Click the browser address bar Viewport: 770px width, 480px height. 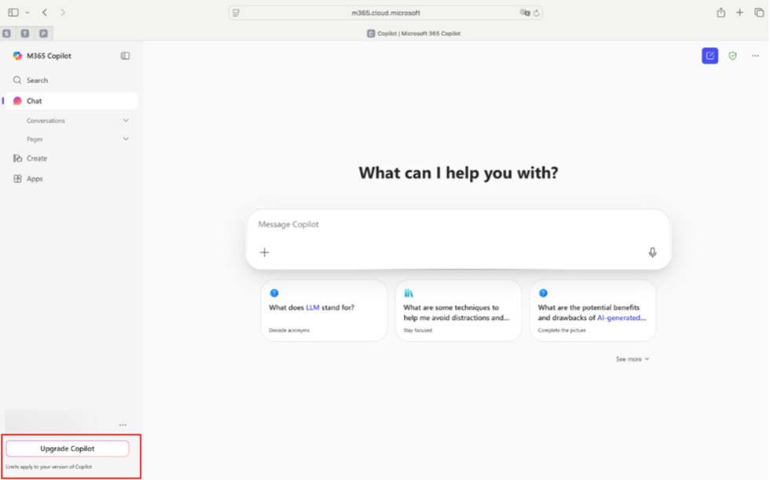386,13
